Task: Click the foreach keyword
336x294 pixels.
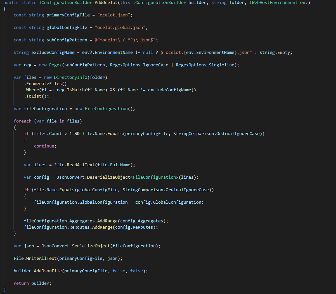Action: point(22,121)
